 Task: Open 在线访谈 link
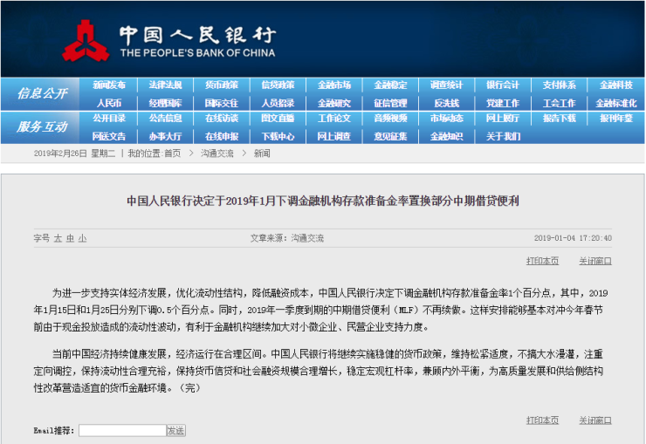222,119
